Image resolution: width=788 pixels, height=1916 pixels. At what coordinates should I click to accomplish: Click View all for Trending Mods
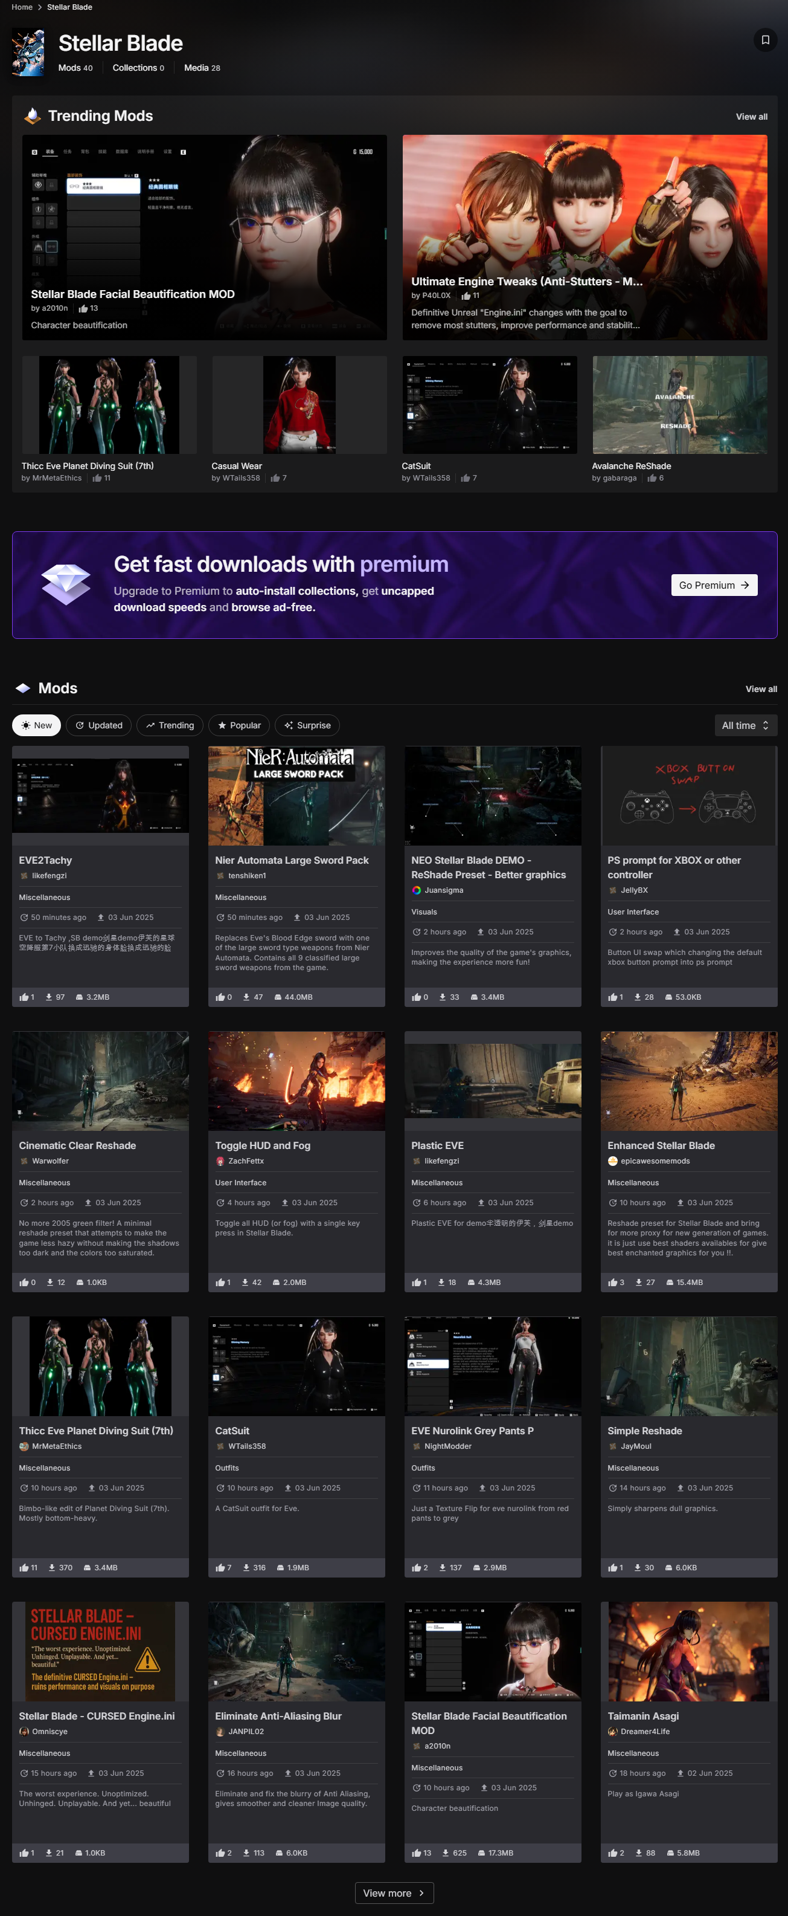pyautogui.click(x=752, y=117)
